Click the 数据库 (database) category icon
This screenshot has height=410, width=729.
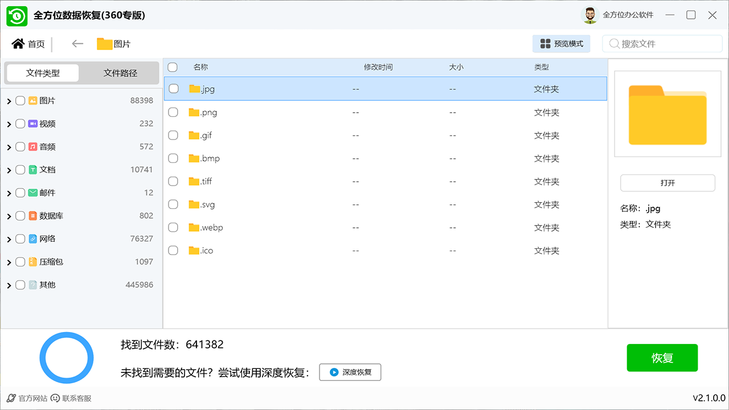click(31, 215)
